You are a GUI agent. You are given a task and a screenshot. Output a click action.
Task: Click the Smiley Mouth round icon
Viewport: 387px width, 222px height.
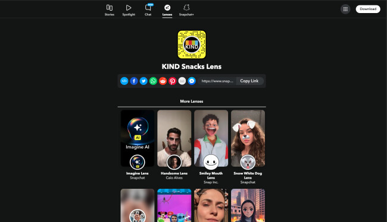pos(211,162)
